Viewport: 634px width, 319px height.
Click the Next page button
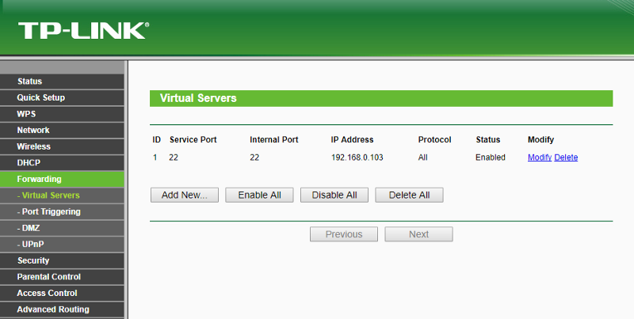pyautogui.click(x=418, y=234)
